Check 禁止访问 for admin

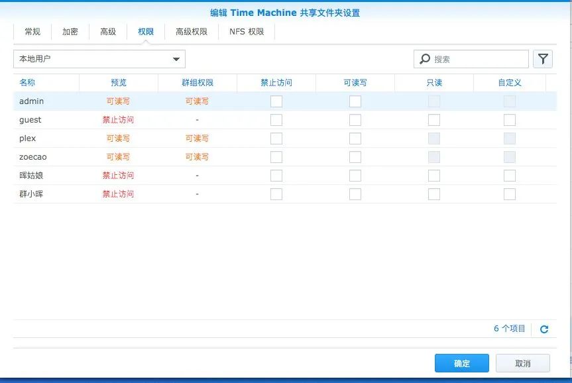pos(276,101)
